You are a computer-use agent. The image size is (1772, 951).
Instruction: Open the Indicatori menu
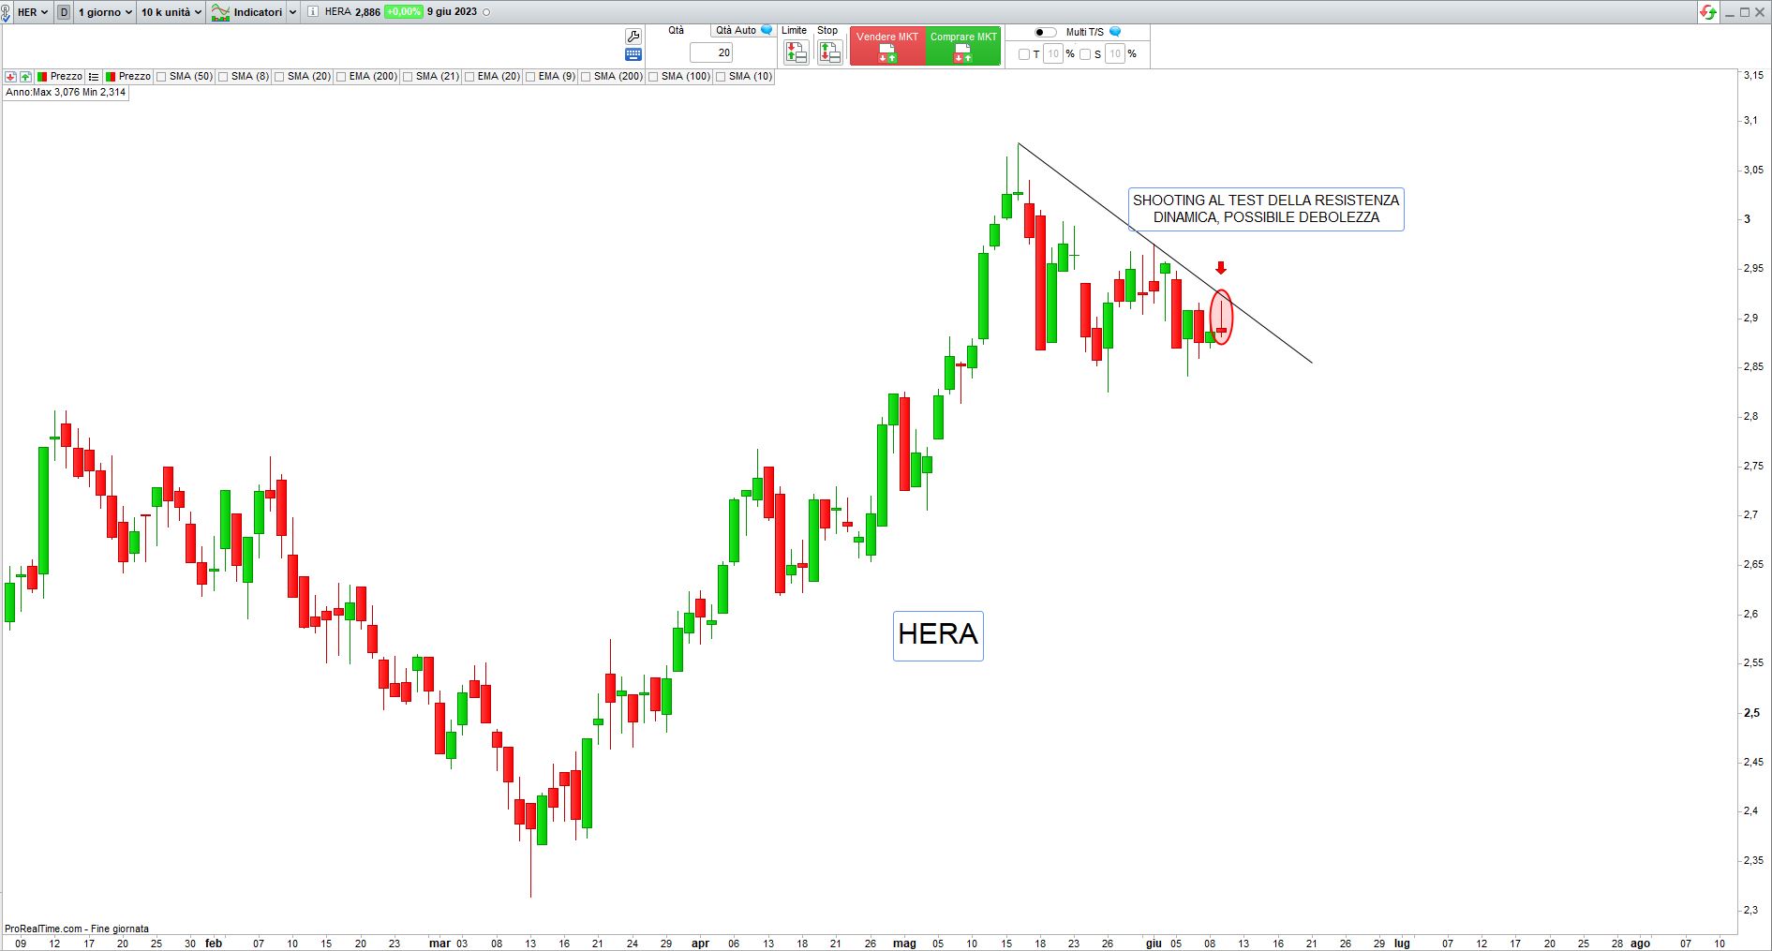pos(255,12)
